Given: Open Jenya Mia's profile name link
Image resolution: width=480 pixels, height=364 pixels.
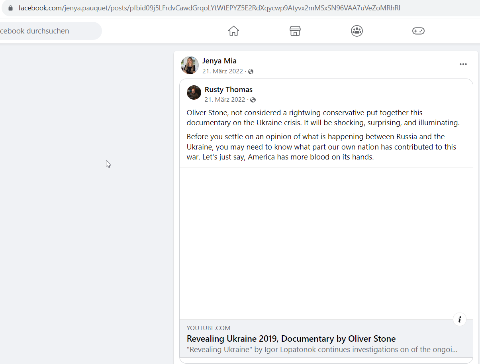Looking at the screenshot, I should click(219, 61).
